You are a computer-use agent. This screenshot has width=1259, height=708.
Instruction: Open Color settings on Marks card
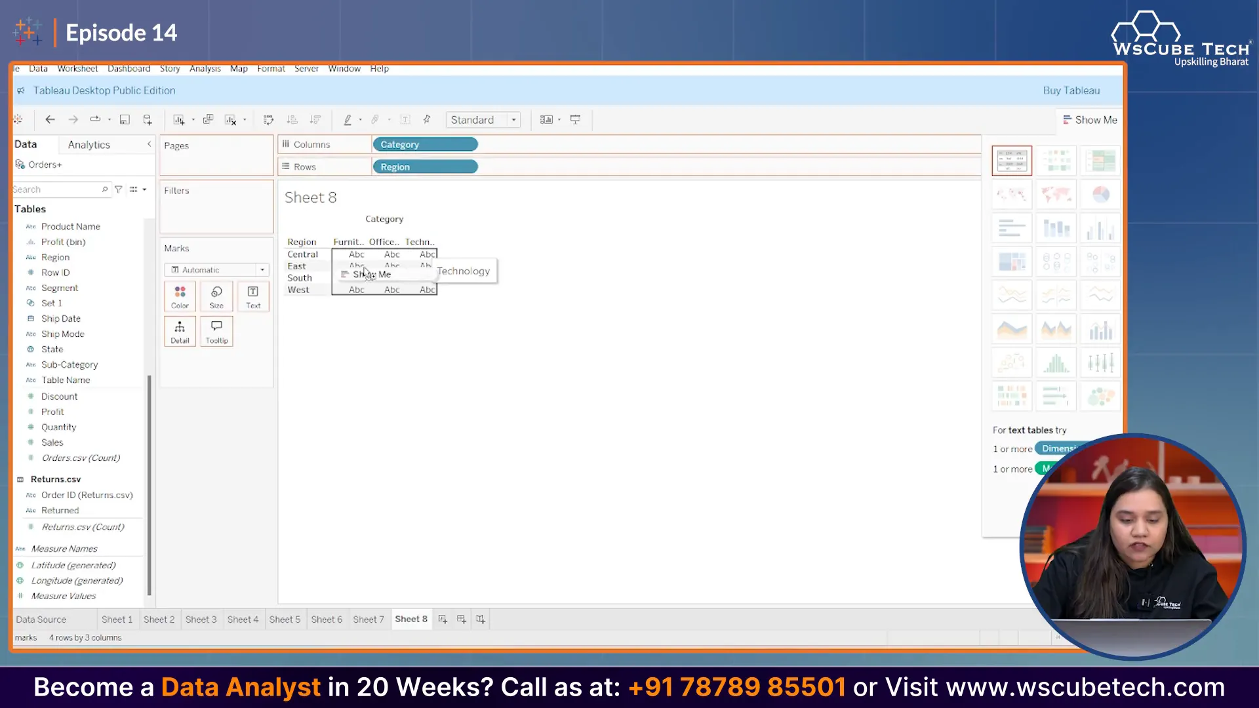(x=180, y=296)
